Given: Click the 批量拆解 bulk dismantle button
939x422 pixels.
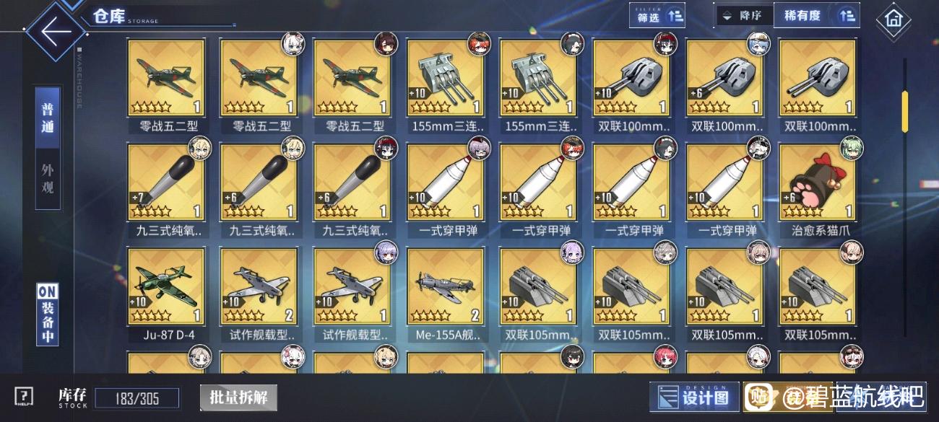Looking at the screenshot, I should click(x=238, y=397).
